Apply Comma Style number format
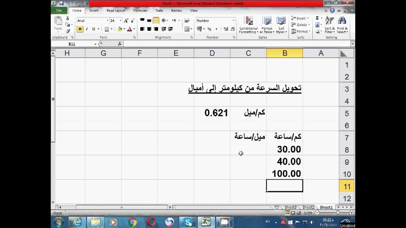The height and width of the screenshot is (228, 406). tap(216, 29)
